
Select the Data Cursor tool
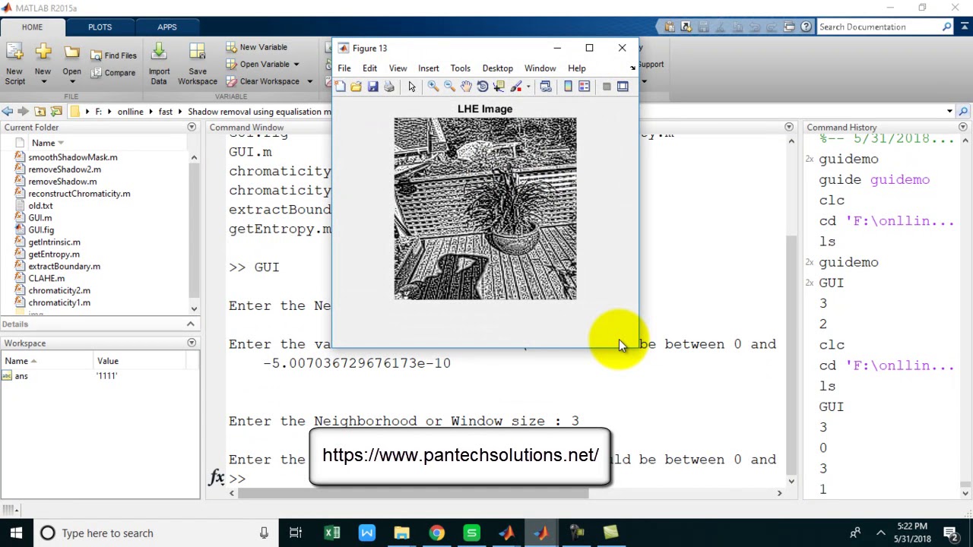tap(499, 87)
